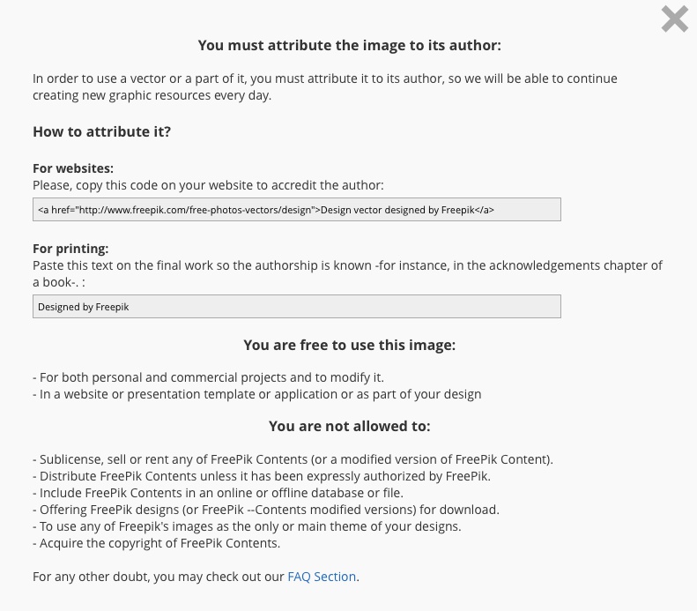Click the 'You are not allowed to' heading
This screenshot has width=697, height=611.
tap(350, 426)
